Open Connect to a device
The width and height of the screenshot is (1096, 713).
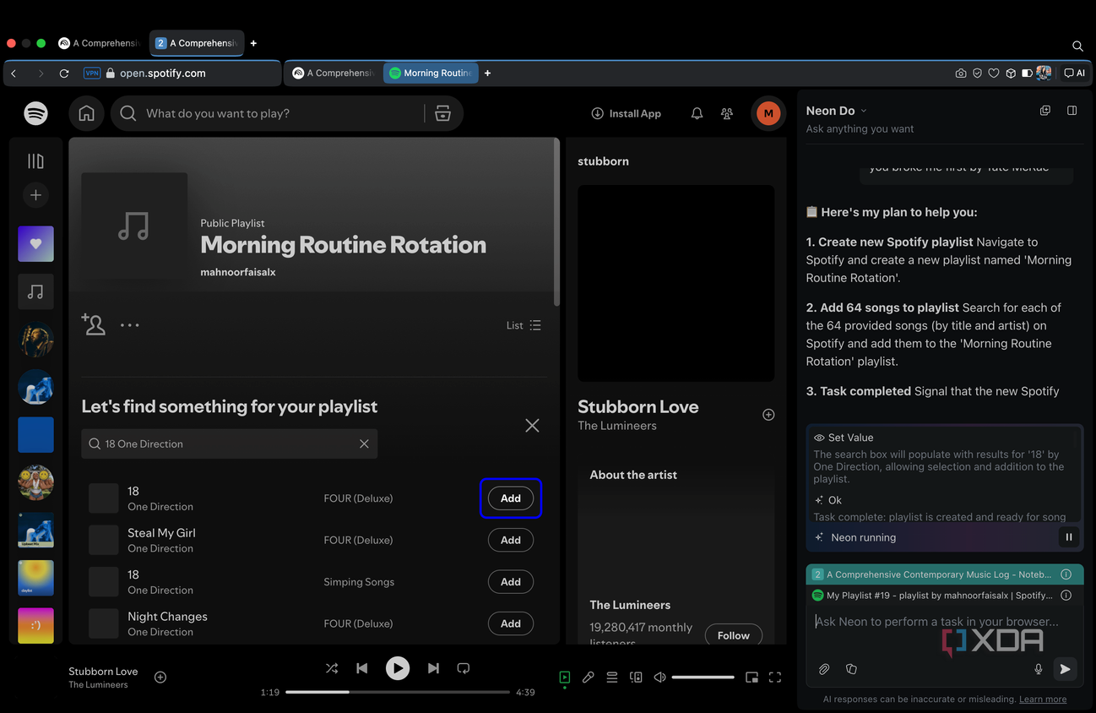click(x=636, y=677)
